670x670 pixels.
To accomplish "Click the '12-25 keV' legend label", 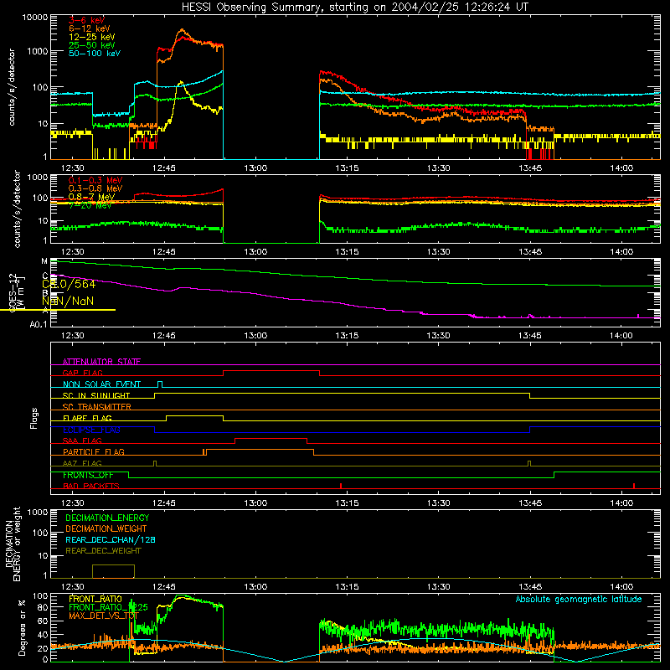I will pyautogui.click(x=92, y=37).
